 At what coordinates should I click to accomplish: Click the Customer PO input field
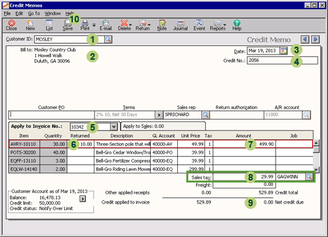point(51,115)
